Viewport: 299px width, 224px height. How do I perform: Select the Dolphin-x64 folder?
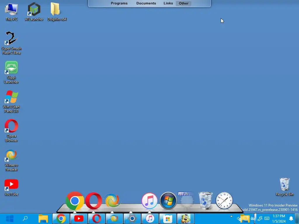coord(57,12)
